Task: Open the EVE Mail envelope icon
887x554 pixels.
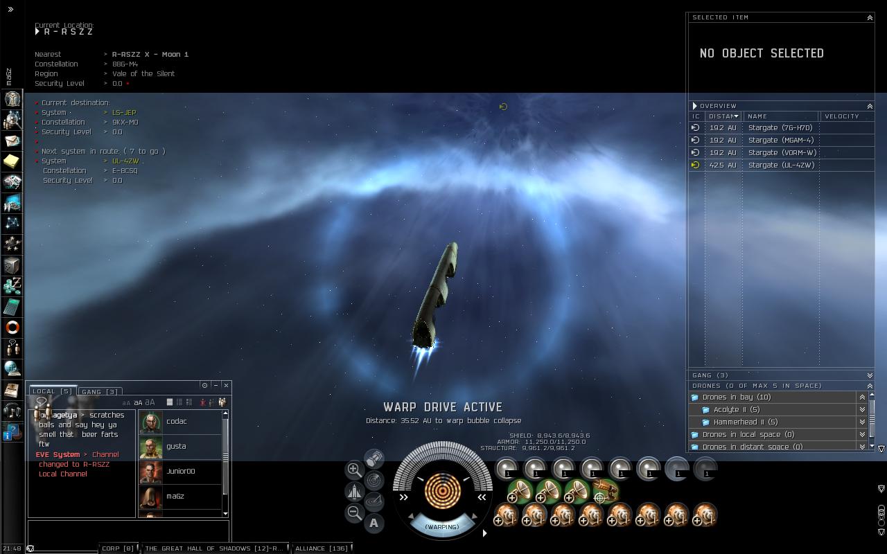Action: pyautogui.click(x=12, y=141)
